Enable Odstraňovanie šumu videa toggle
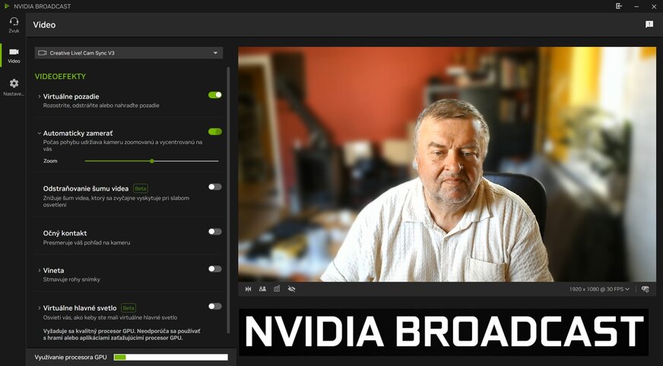Image resolution: width=663 pixels, height=366 pixels. click(x=215, y=187)
